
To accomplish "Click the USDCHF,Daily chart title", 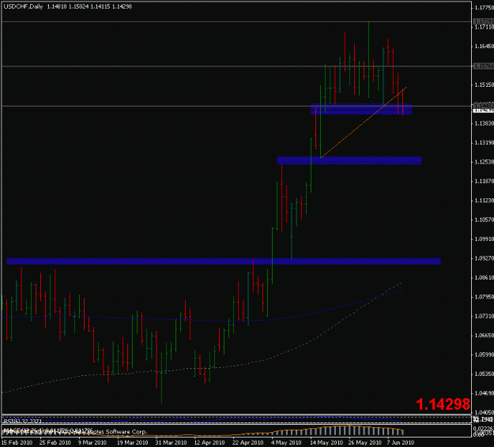I will [23, 6].
